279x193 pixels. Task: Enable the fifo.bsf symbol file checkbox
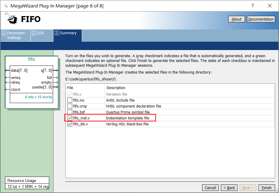pyautogui.click(x=70, y=112)
